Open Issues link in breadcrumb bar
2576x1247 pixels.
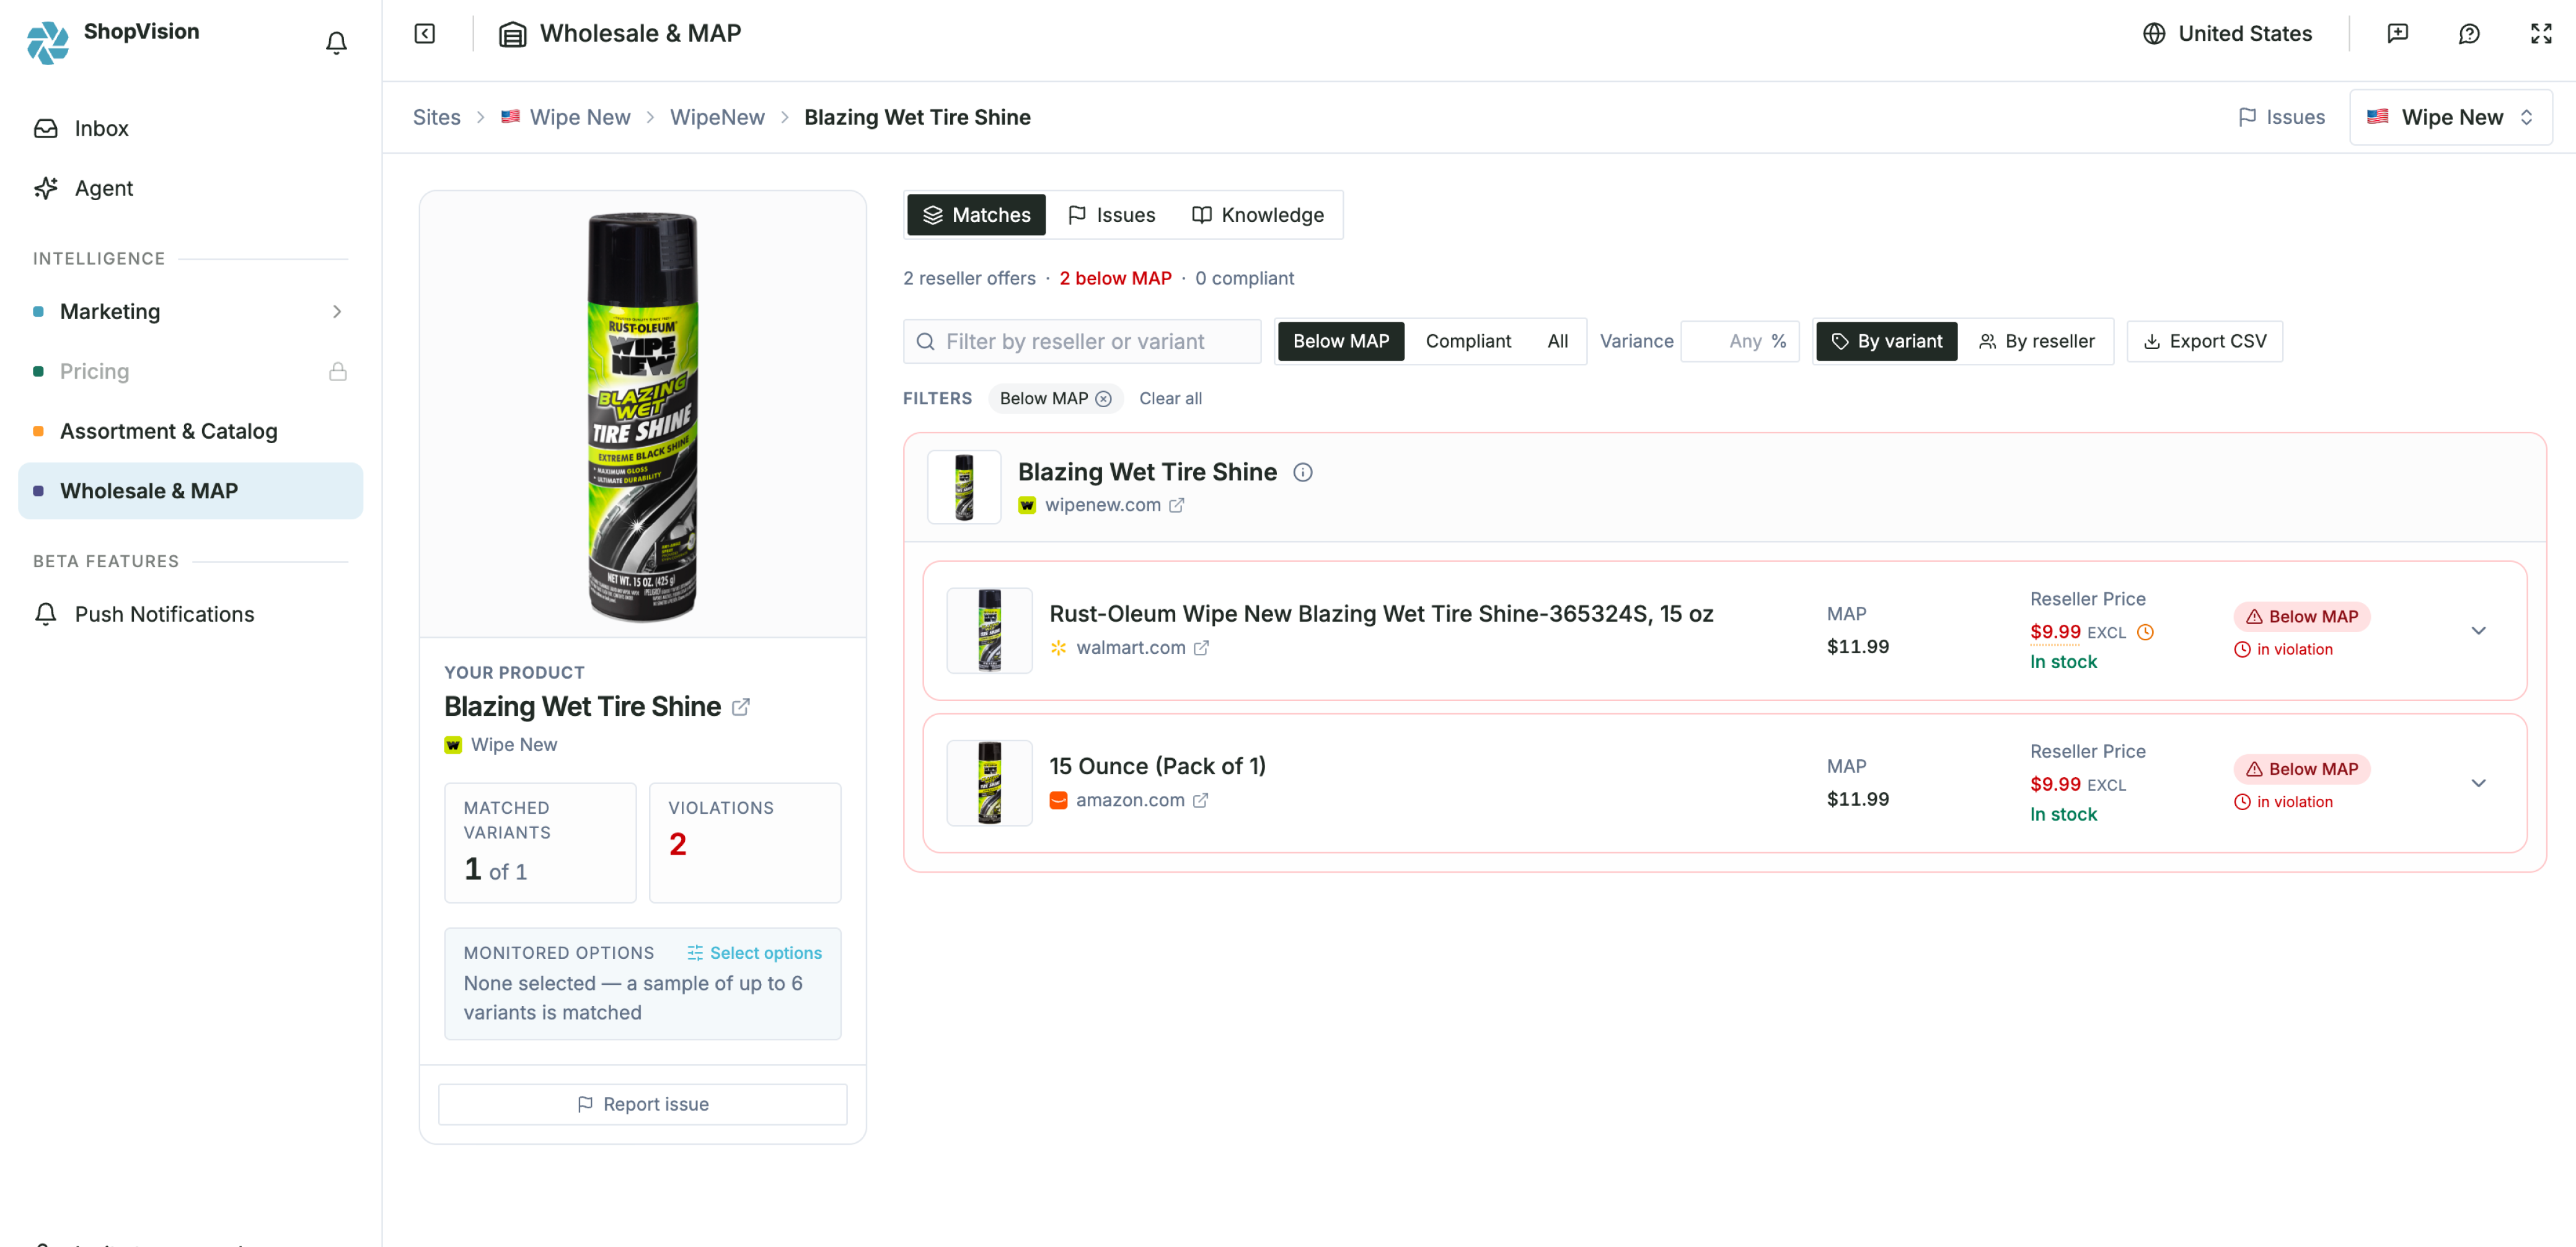[x=2281, y=117]
